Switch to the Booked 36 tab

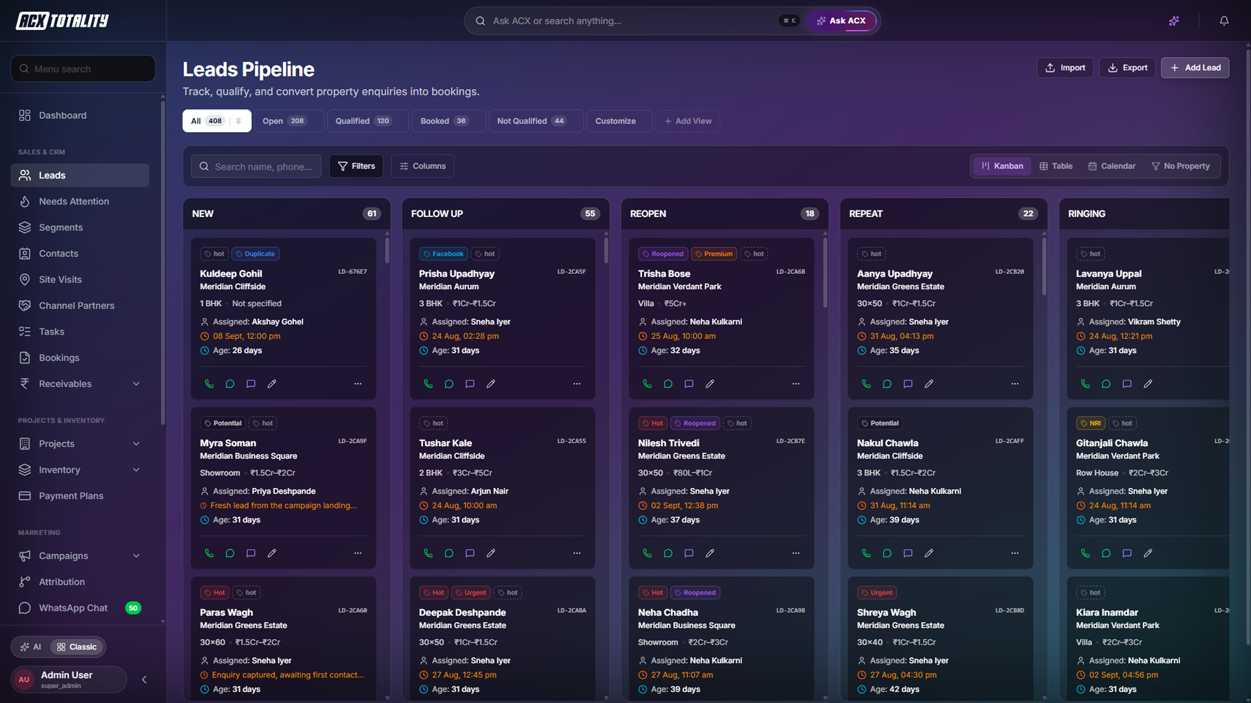click(449, 121)
